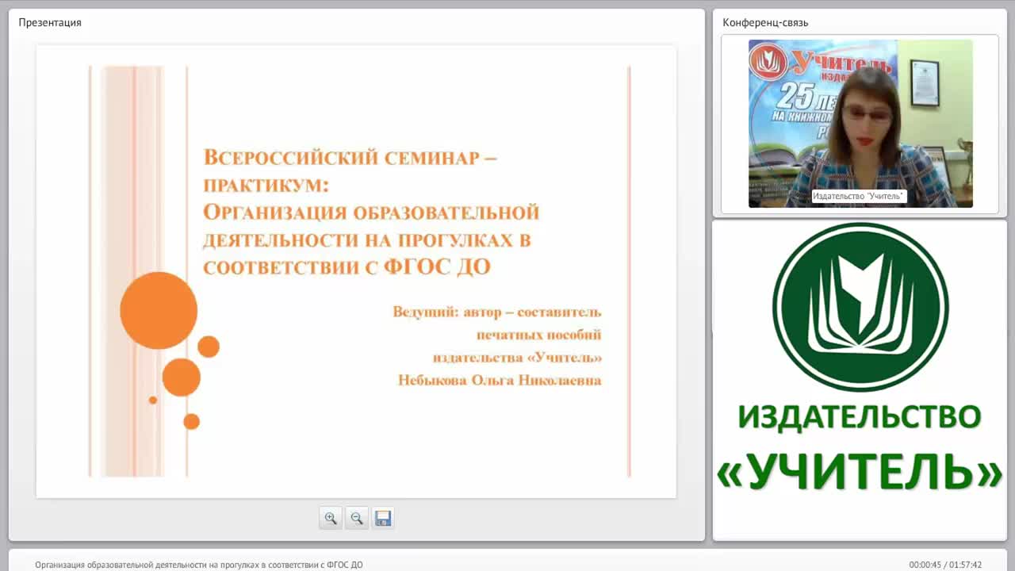Click the slide line Ведущий: автор – составитель
Screen dimensions: 1015x571
coord(497,312)
